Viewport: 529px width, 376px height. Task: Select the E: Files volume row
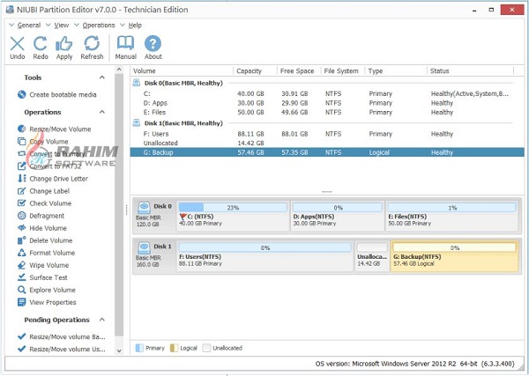(x=327, y=112)
